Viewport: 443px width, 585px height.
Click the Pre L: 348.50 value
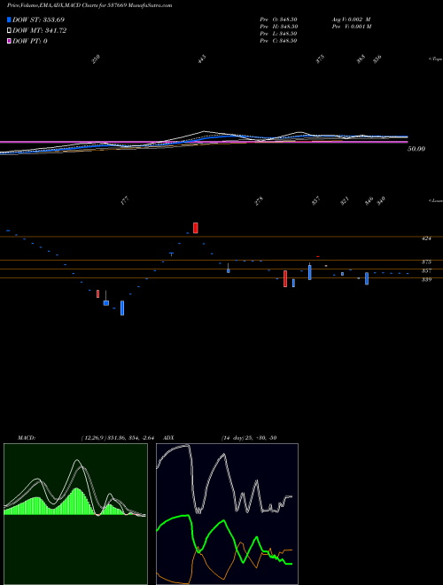[278, 34]
